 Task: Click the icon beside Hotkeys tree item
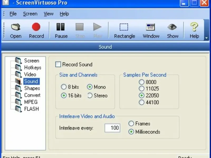[18, 67]
